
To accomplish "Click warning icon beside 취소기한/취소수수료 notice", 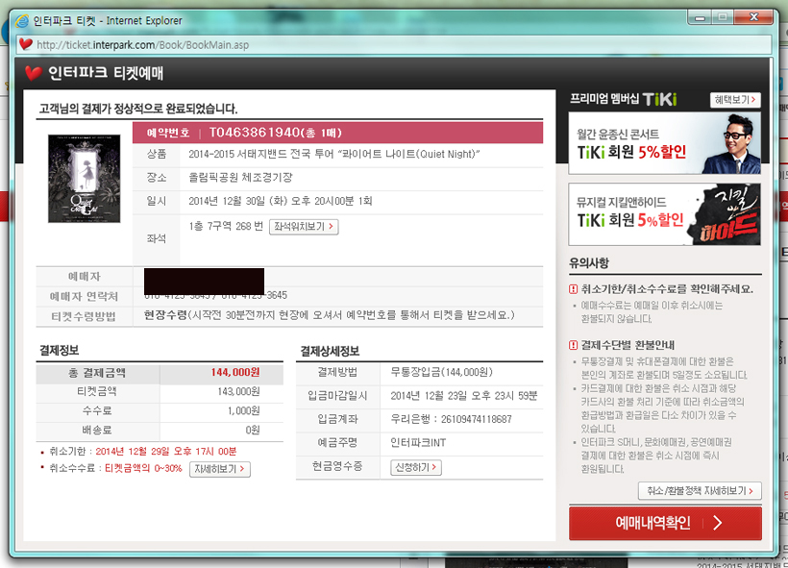I will coord(574,289).
